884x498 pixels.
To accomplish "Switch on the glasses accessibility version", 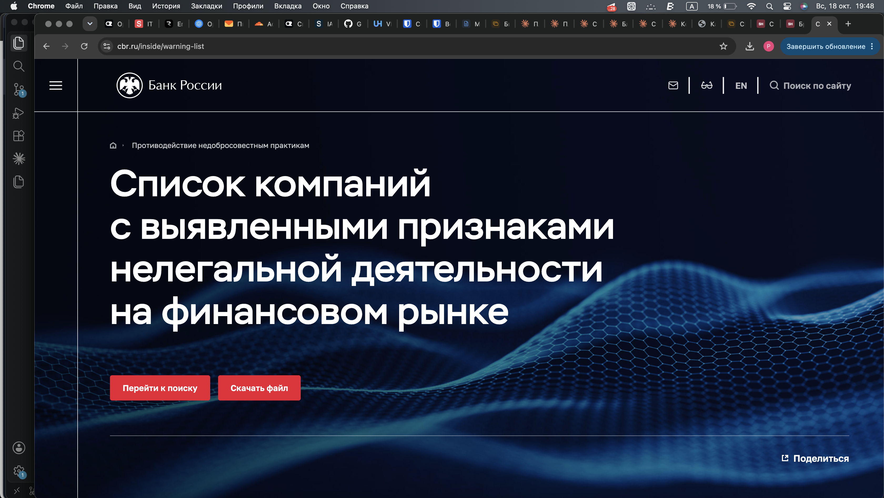I will (x=707, y=85).
